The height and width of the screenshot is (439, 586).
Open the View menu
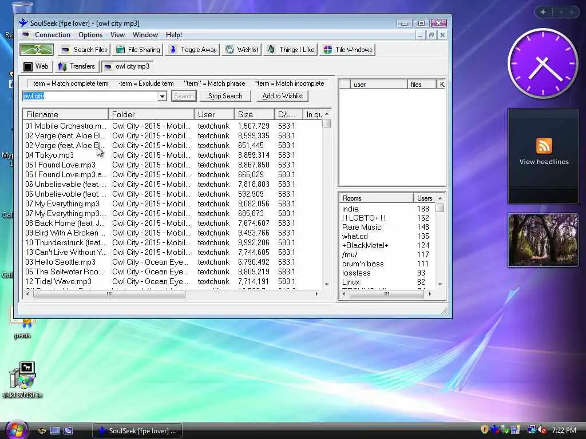point(117,35)
